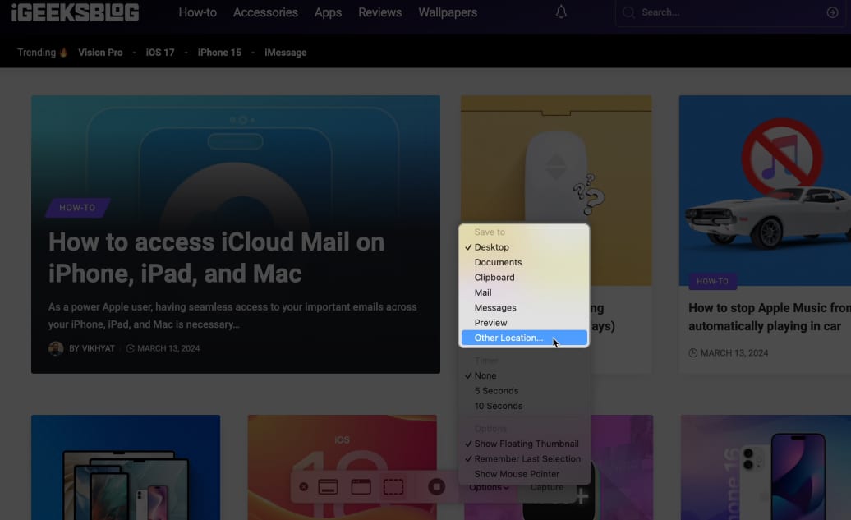Set the timer to None
This screenshot has width=851, height=520.
click(x=524, y=375)
